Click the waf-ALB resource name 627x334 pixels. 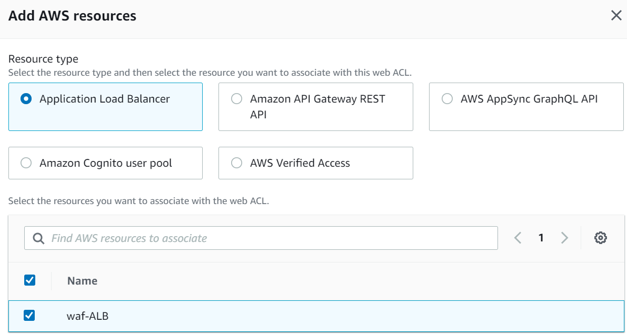pyautogui.click(x=88, y=316)
